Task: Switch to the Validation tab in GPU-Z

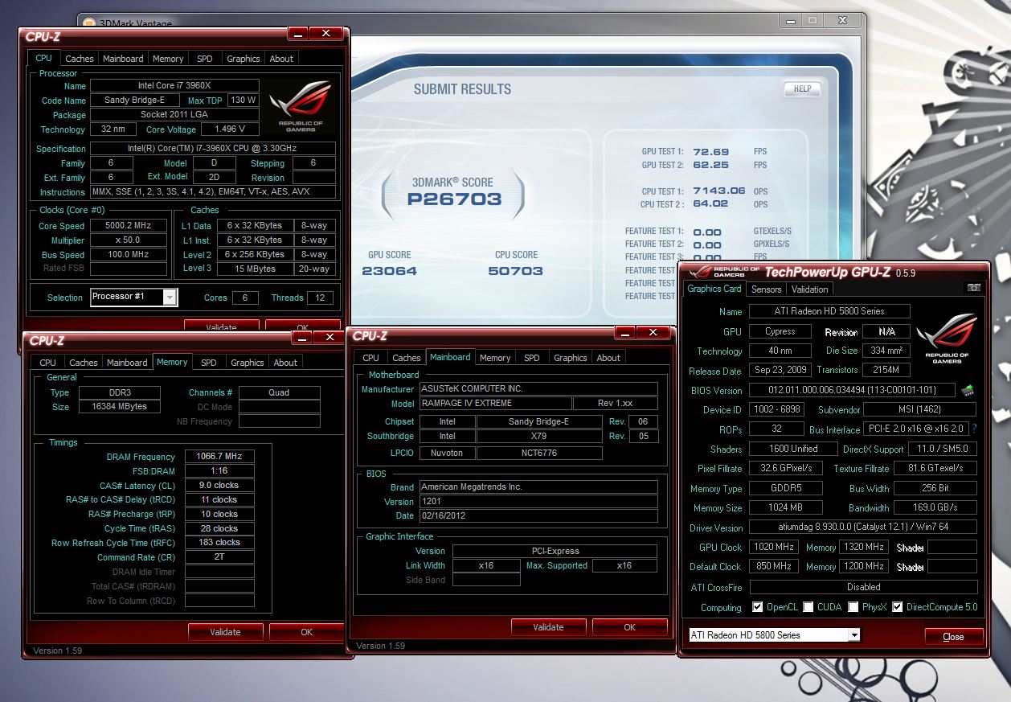Action: [x=809, y=289]
